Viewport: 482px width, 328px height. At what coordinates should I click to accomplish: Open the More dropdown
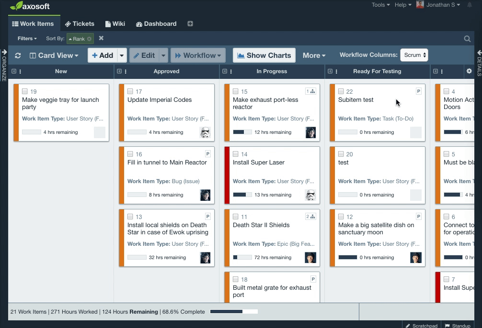pyautogui.click(x=314, y=55)
